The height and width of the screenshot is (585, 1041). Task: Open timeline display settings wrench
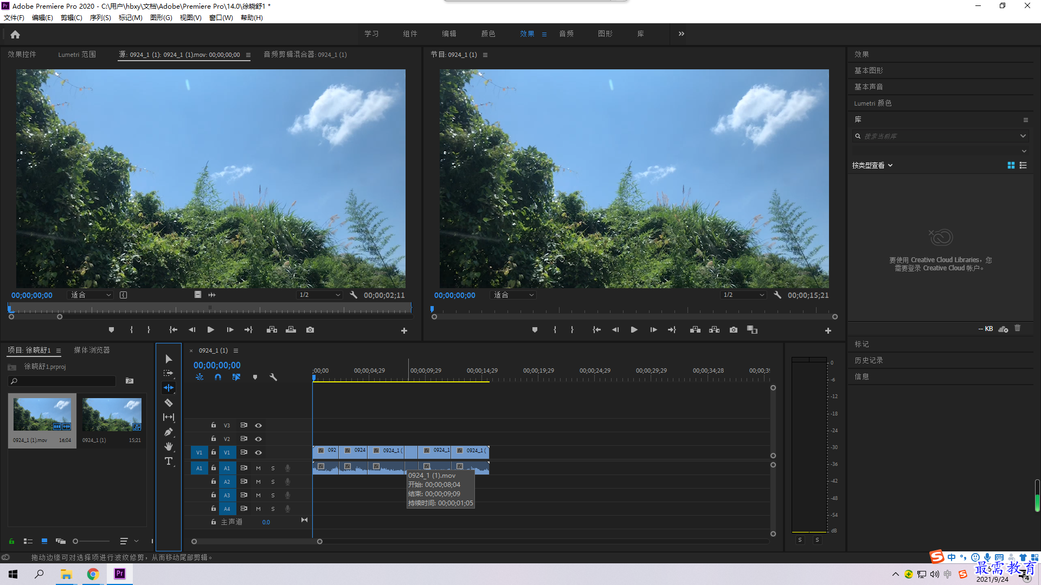click(273, 377)
